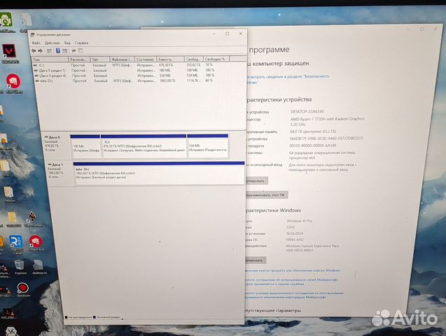446x336 pixels.
Task: Open the blue RVC desktop shortcut
Action: [x=16, y=244]
